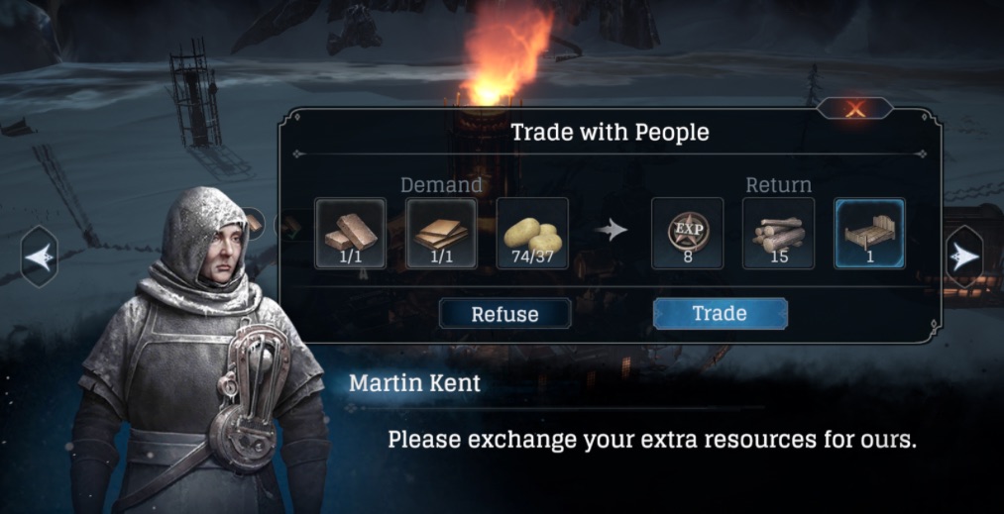Select the wood logs return slot

tap(778, 233)
